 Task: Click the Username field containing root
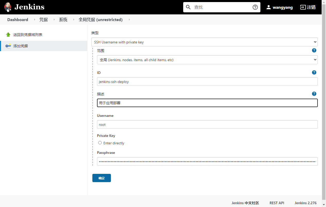[x=207, y=125]
